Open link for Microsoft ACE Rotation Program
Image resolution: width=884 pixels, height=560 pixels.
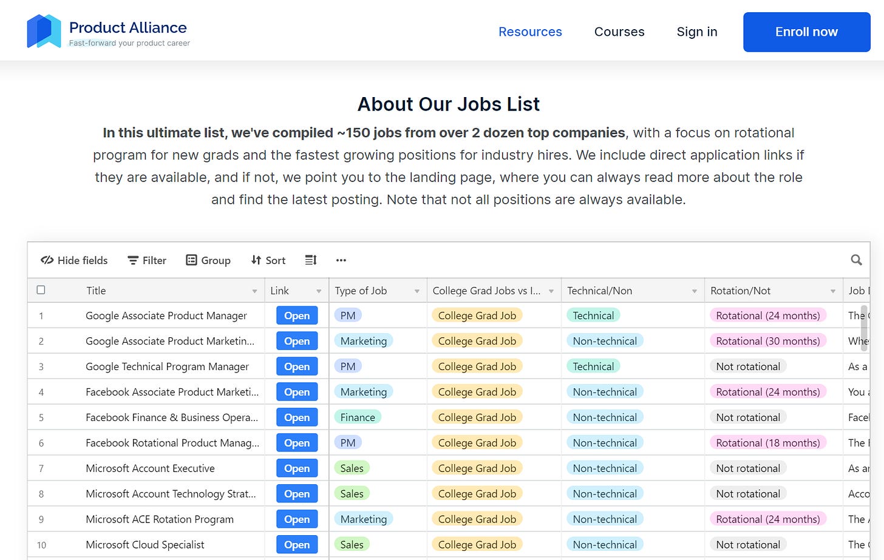pyautogui.click(x=297, y=519)
